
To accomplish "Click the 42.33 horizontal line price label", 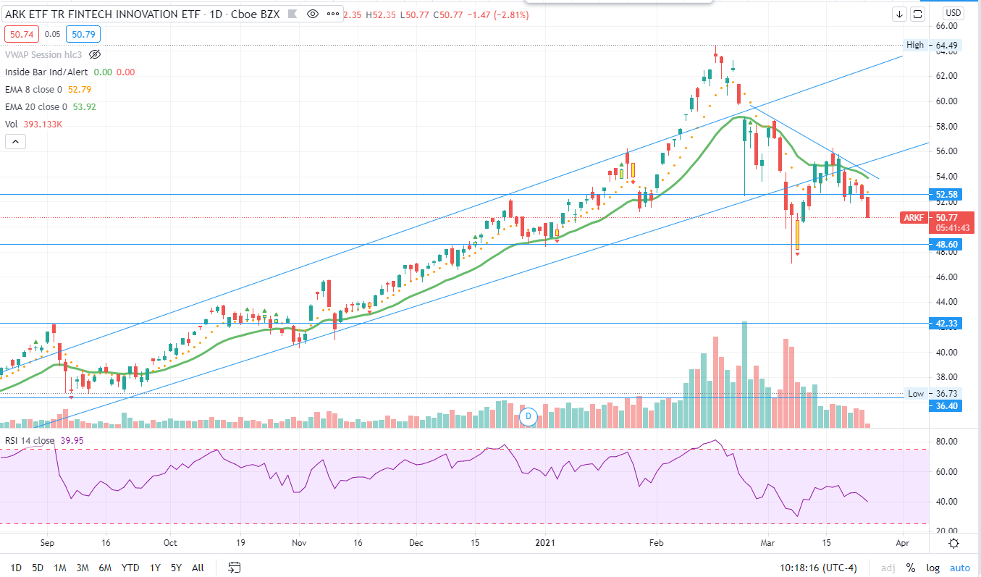I will (947, 324).
